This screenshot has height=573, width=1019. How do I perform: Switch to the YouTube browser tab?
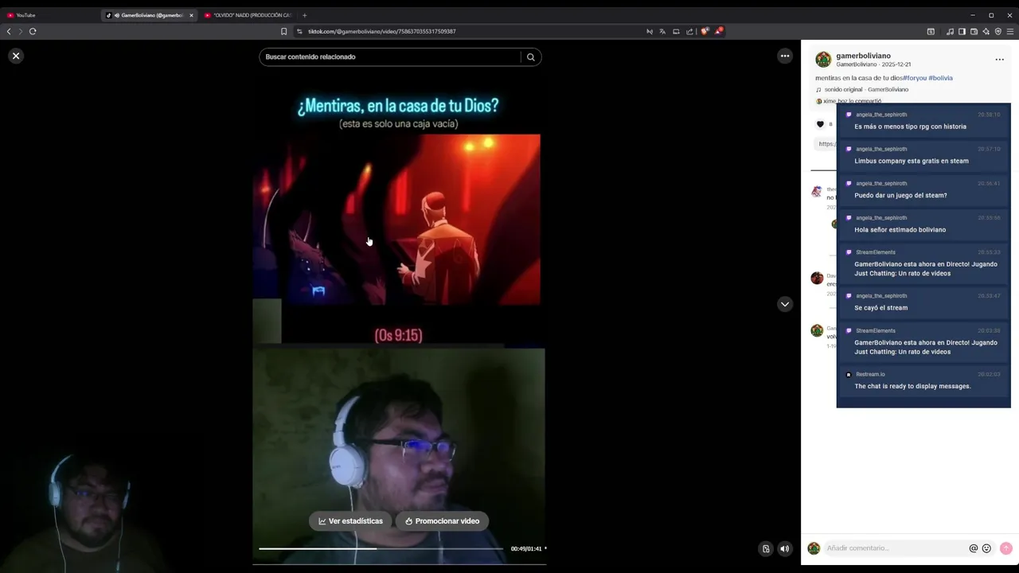coord(48,15)
